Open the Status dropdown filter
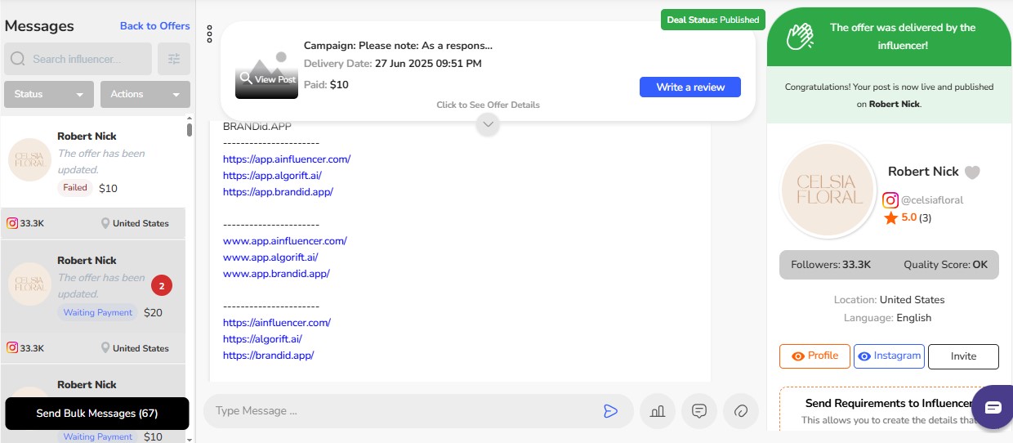Screen dimensions: 1013x443 (49, 94)
